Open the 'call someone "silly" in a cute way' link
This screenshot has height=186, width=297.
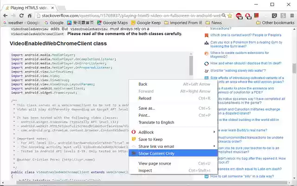(242, 176)
